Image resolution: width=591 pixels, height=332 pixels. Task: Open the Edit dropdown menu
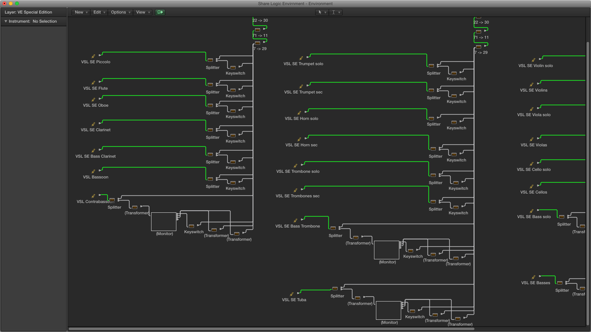[x=99, y=12]
